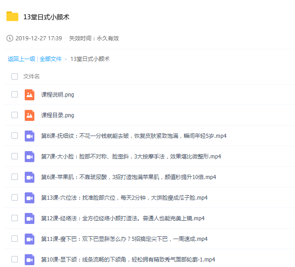Select the checkbox for 第6课-苹果肌 video

click(x=15, y=177)
